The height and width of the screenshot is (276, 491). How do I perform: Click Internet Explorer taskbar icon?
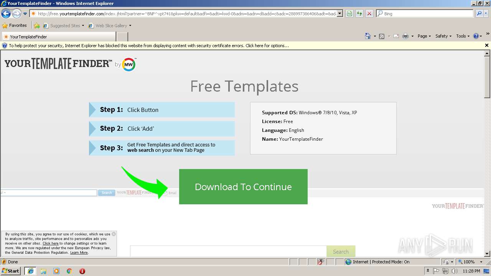click(x=30, y=271)
